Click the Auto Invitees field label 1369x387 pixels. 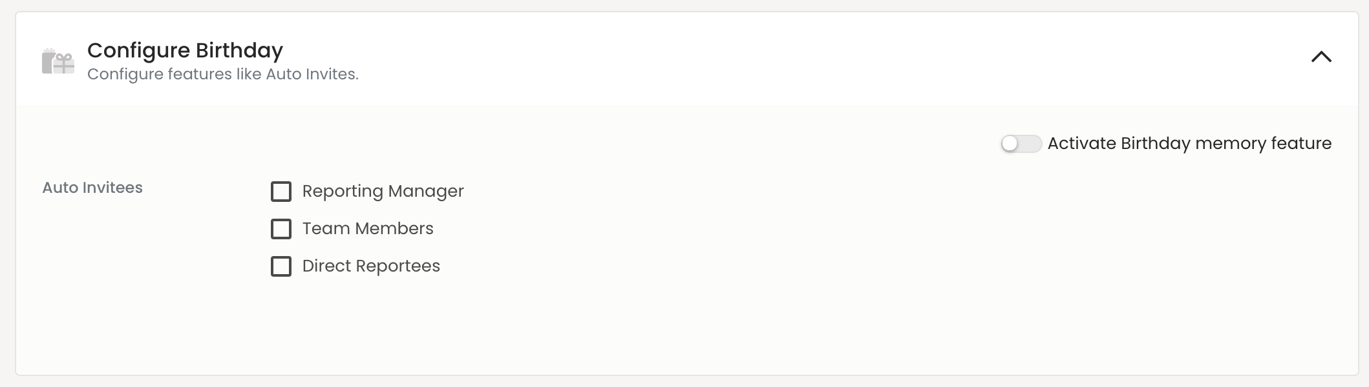point(92,188)
